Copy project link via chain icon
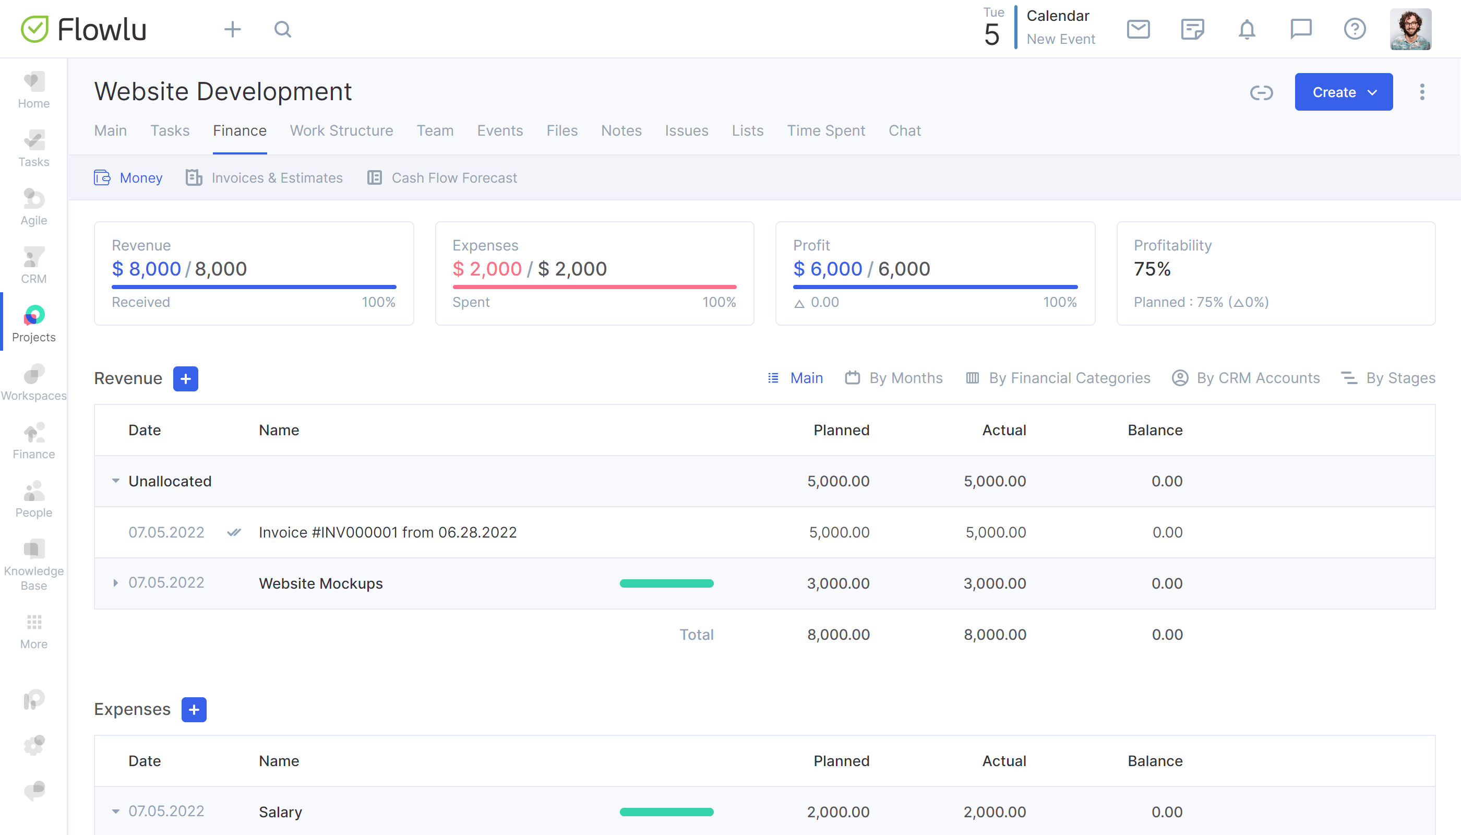The image size is (1461, 835). [x=1262, y=92]
